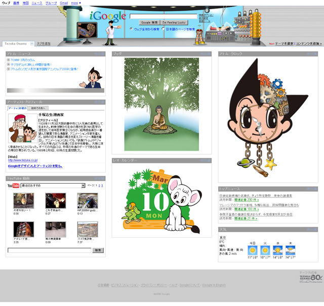Open the 天気 gadget menu arrow

pyautogui.click(x=308, y=229)
